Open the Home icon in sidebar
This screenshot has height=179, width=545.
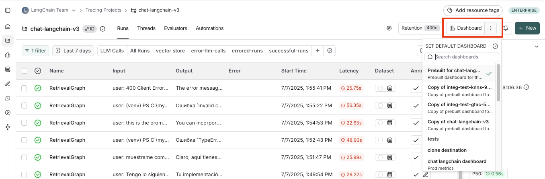[x=8, y=26]
